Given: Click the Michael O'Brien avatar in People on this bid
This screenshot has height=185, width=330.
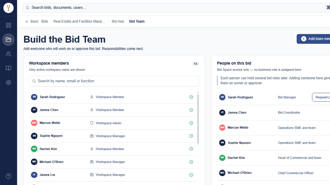Looking at the screenshot, I should (222, 173).
